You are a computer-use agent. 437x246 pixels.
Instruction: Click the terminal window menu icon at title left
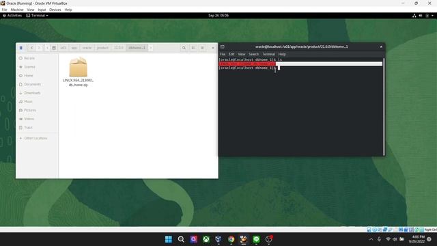[223, 47]
